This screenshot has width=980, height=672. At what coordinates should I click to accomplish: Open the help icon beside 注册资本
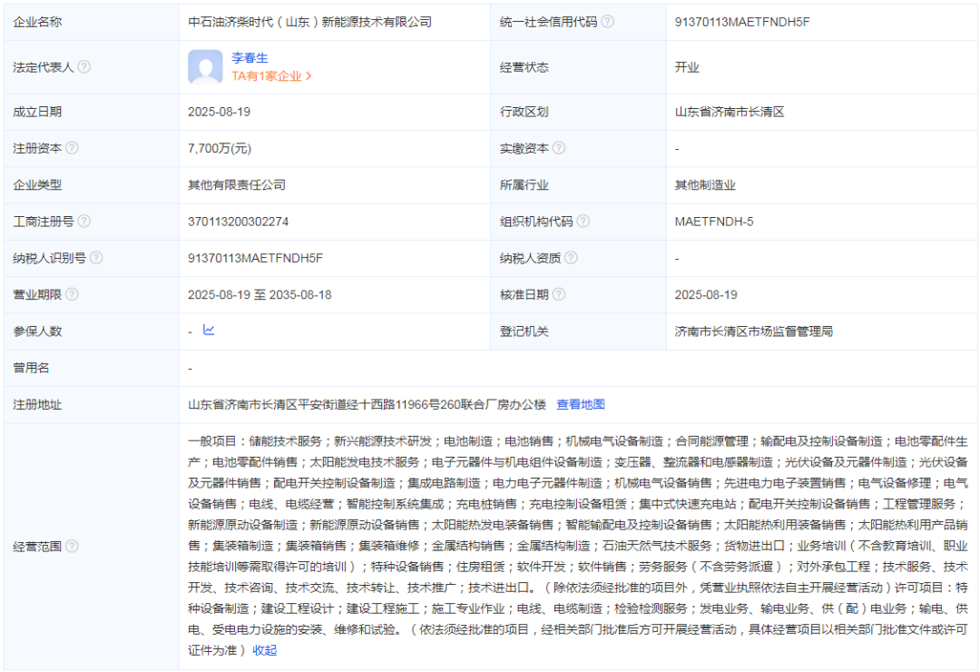point(72,148)
